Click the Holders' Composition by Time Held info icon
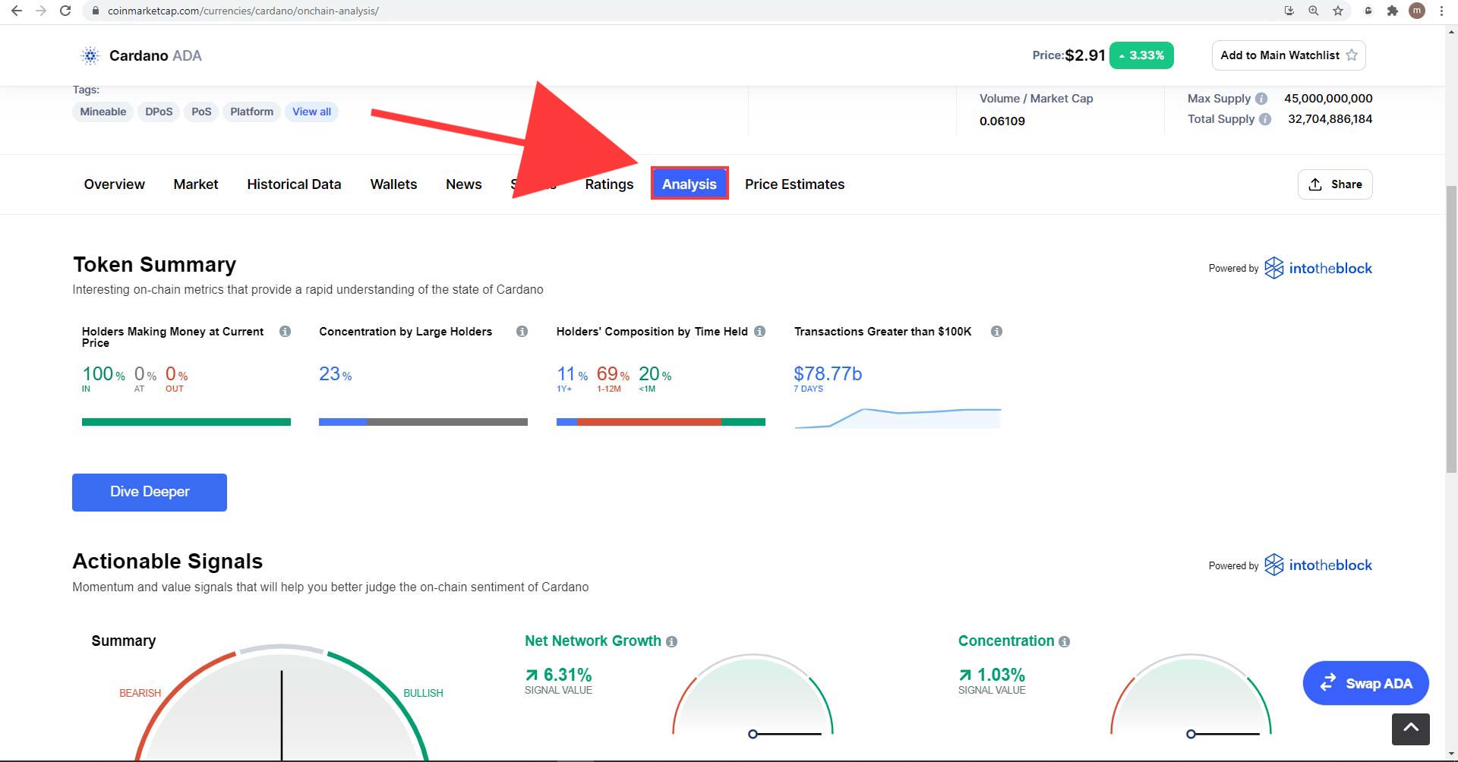 pos(759,332)
